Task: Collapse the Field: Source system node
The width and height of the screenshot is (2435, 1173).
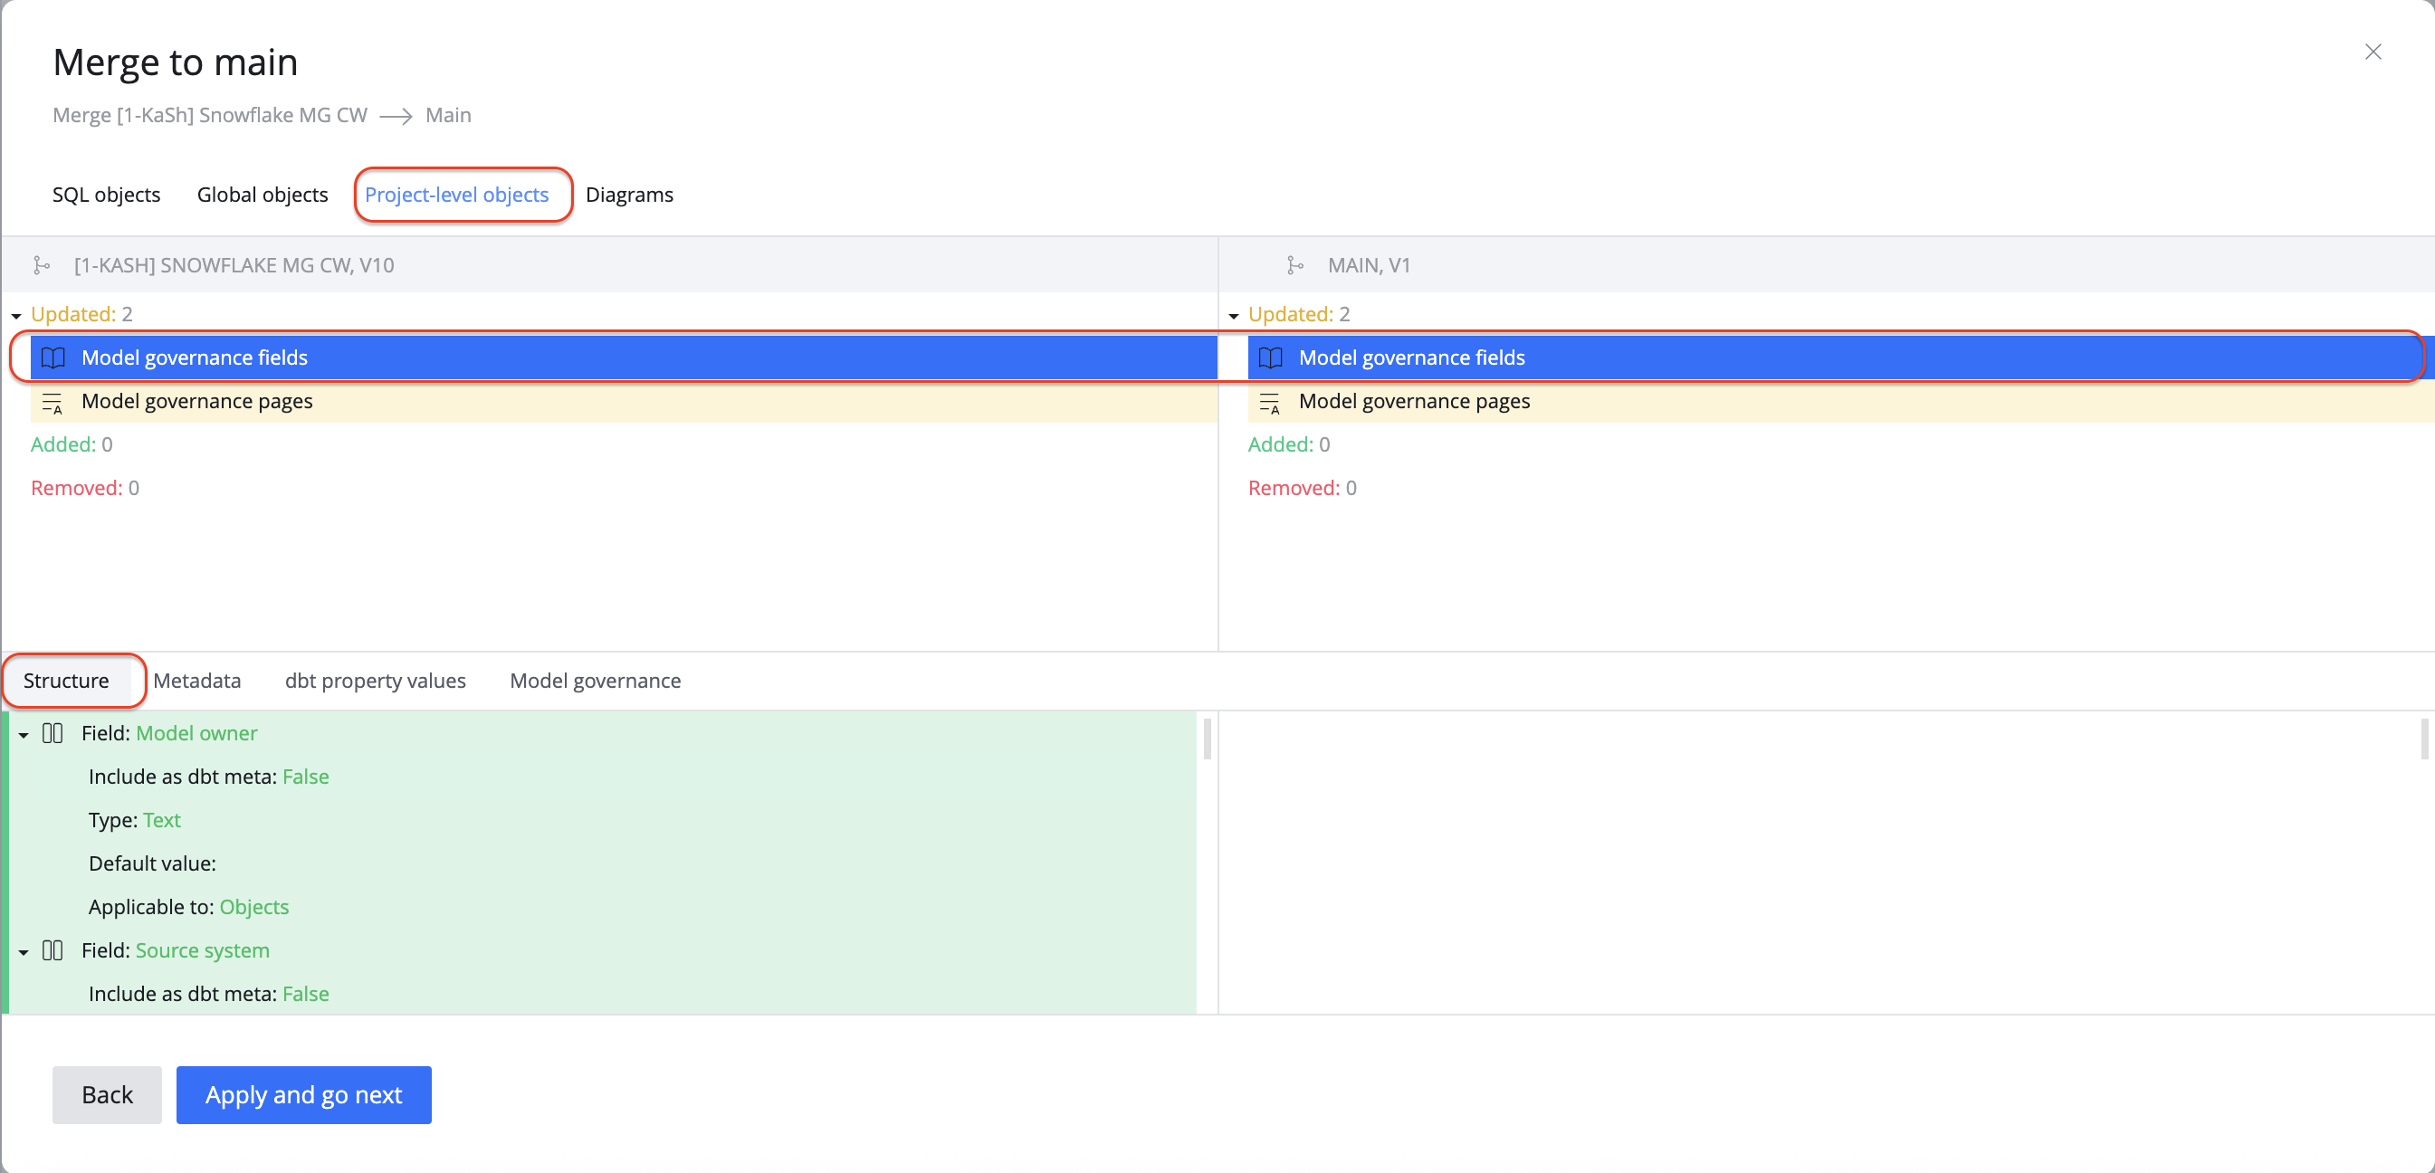Action: (24, 953)
